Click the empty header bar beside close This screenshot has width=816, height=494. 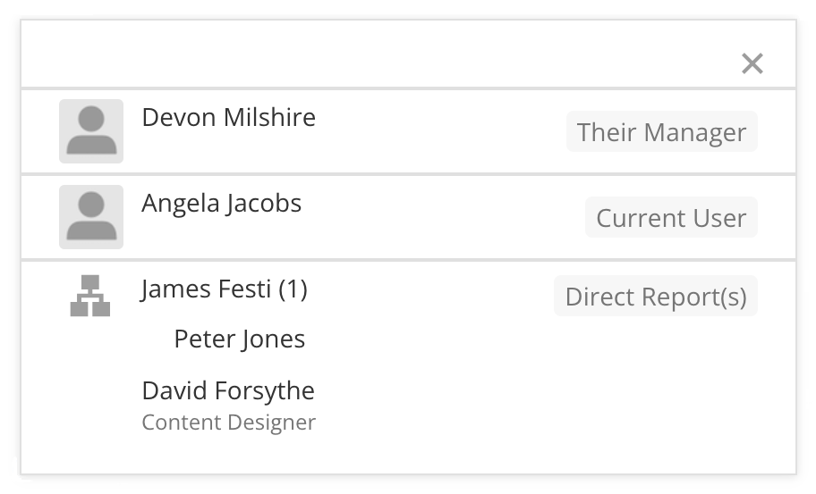(380, 54)
